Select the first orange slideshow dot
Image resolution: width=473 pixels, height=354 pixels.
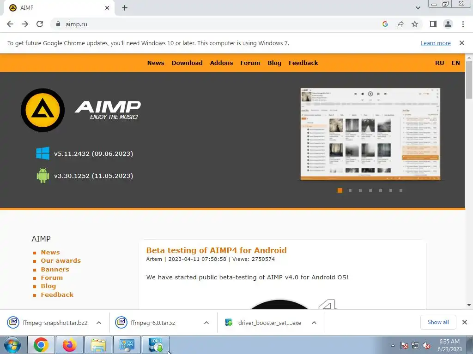click(340, 190)
